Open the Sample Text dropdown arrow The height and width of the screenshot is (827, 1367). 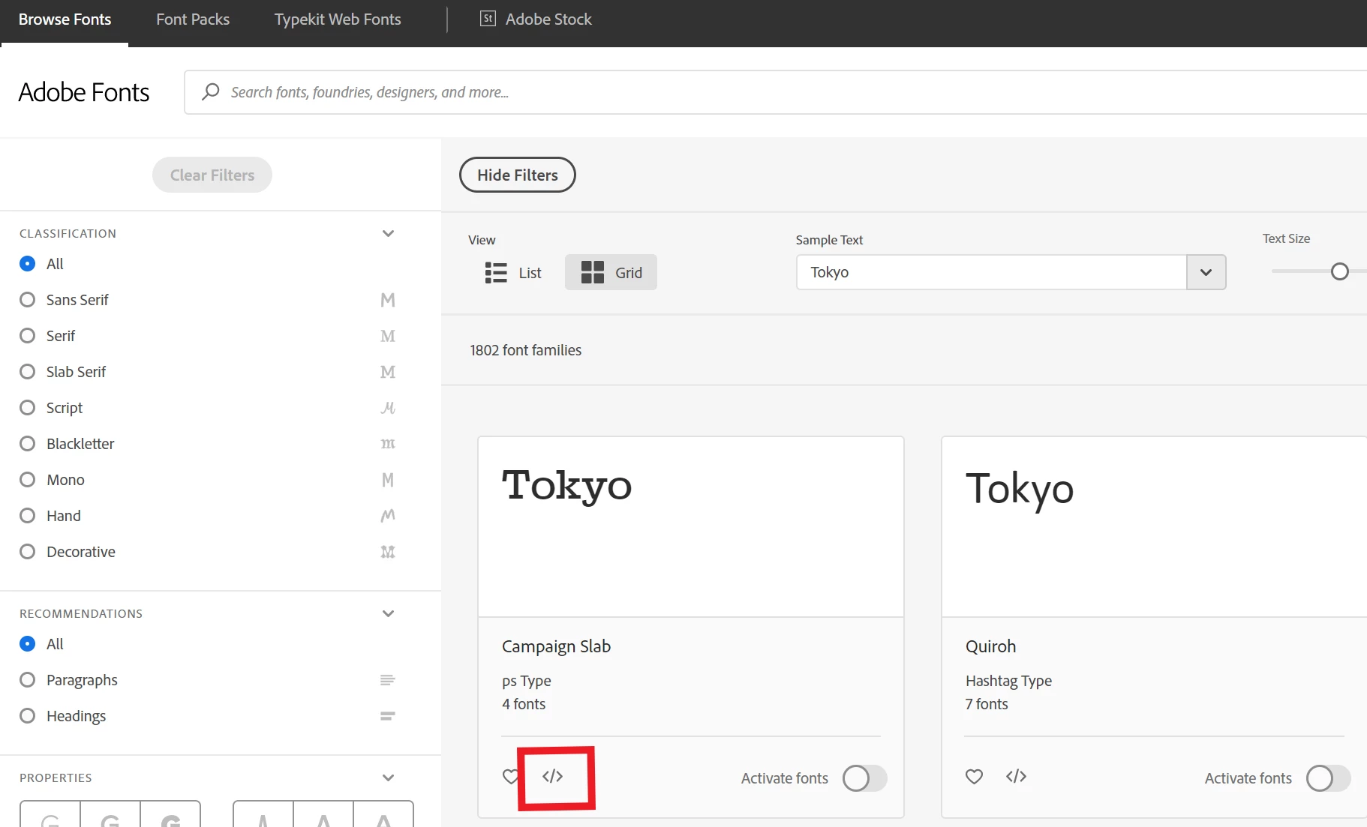(1206, 272)
